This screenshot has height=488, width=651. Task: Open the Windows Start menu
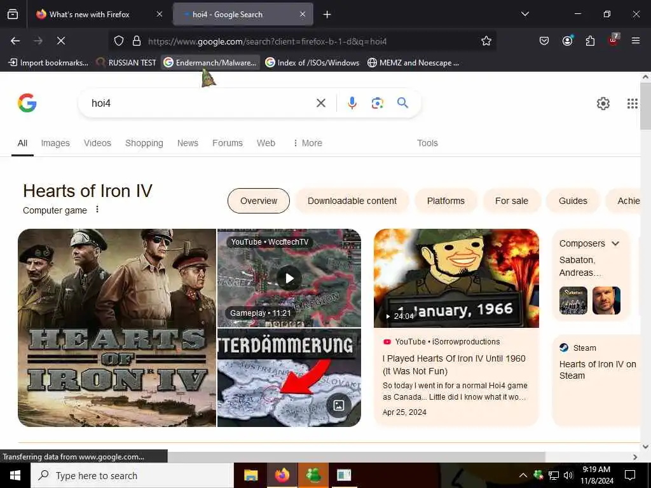15,475
